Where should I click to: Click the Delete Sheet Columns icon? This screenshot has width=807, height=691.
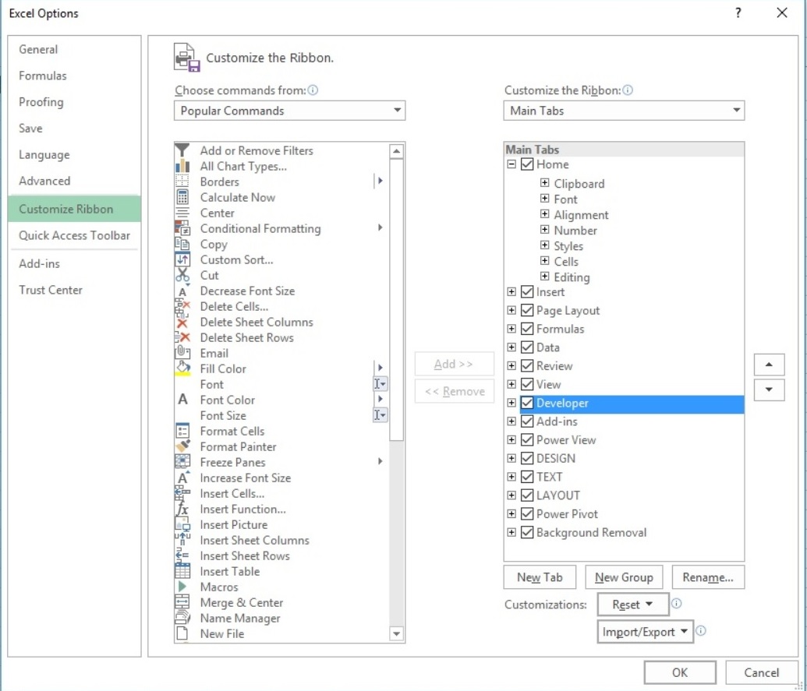pyautogui.click(x=182, y=323)
